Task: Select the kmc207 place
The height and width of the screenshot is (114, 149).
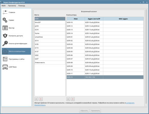Action: tap(50, 22)
